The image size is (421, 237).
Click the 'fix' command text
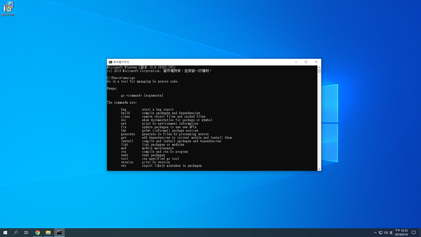pyautogui.click(x=124, y=127)
